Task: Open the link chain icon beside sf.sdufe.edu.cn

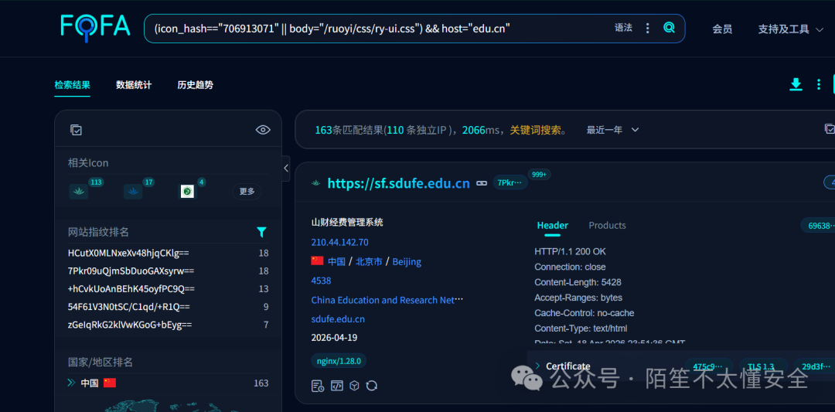Action: tap(482, 183)
